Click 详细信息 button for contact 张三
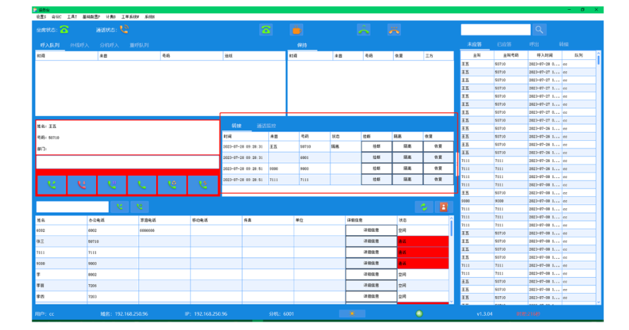The width and height of the screenshot is (629, 330). click(x=371, y=241)
